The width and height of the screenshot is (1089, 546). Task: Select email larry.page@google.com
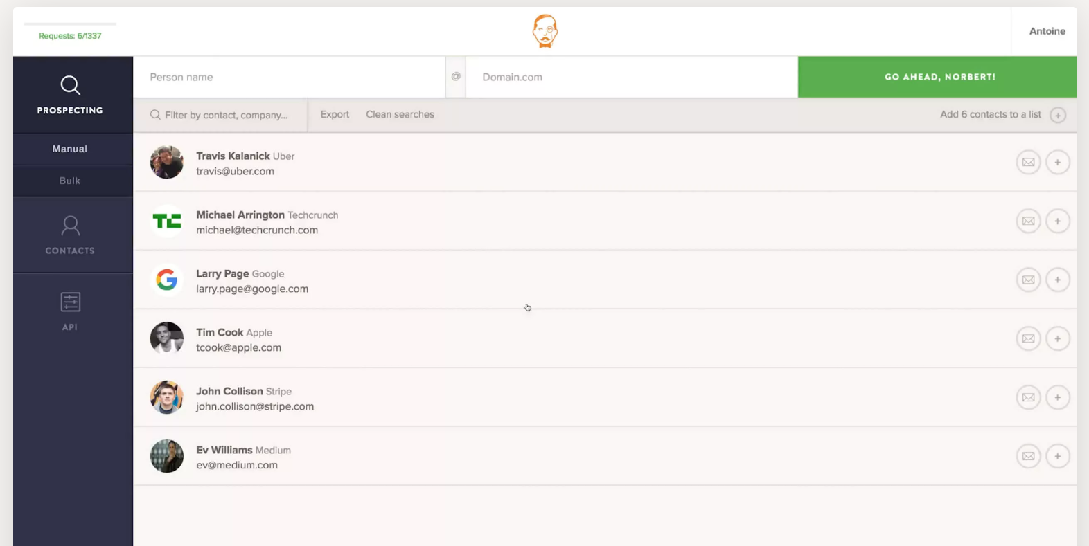[252, 289]
